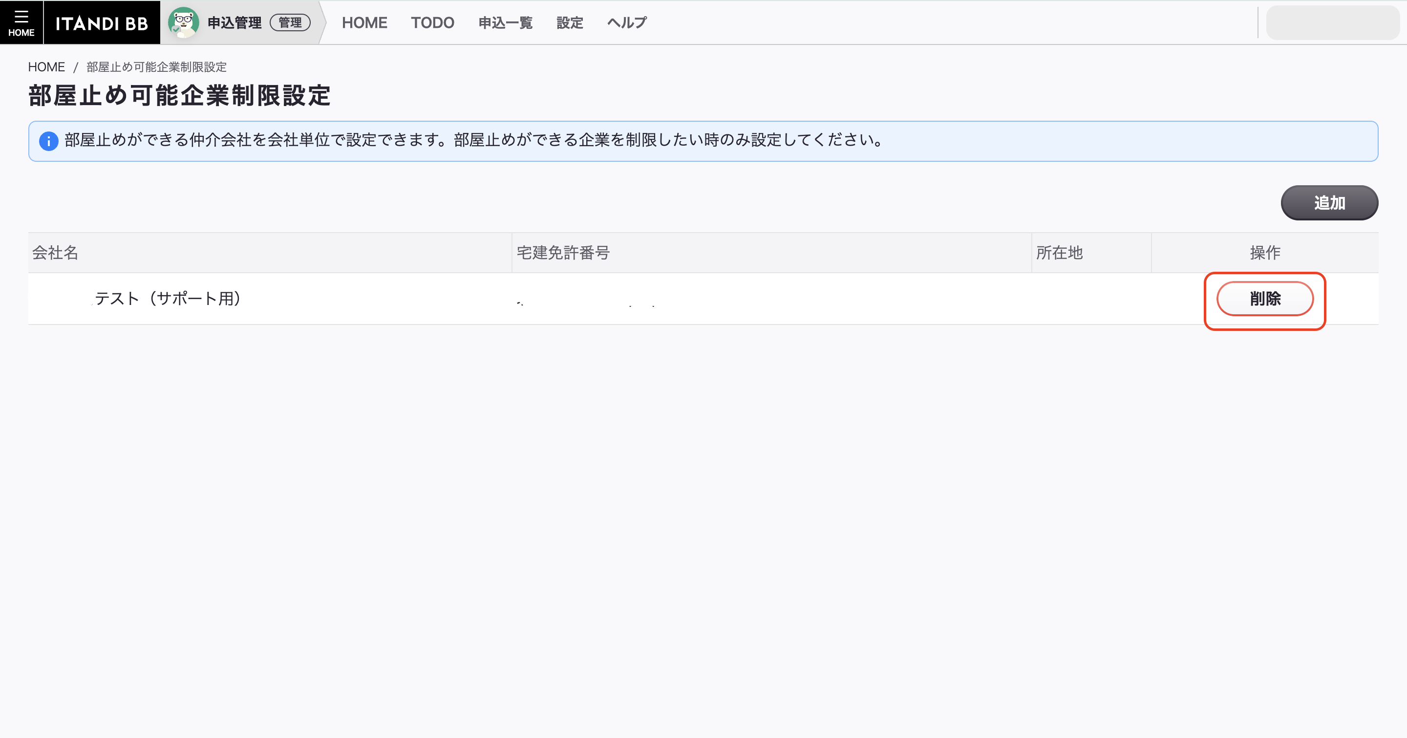
Task: Click the 管理 badge beside 申込管理
Action: click(x=290, y=22)
